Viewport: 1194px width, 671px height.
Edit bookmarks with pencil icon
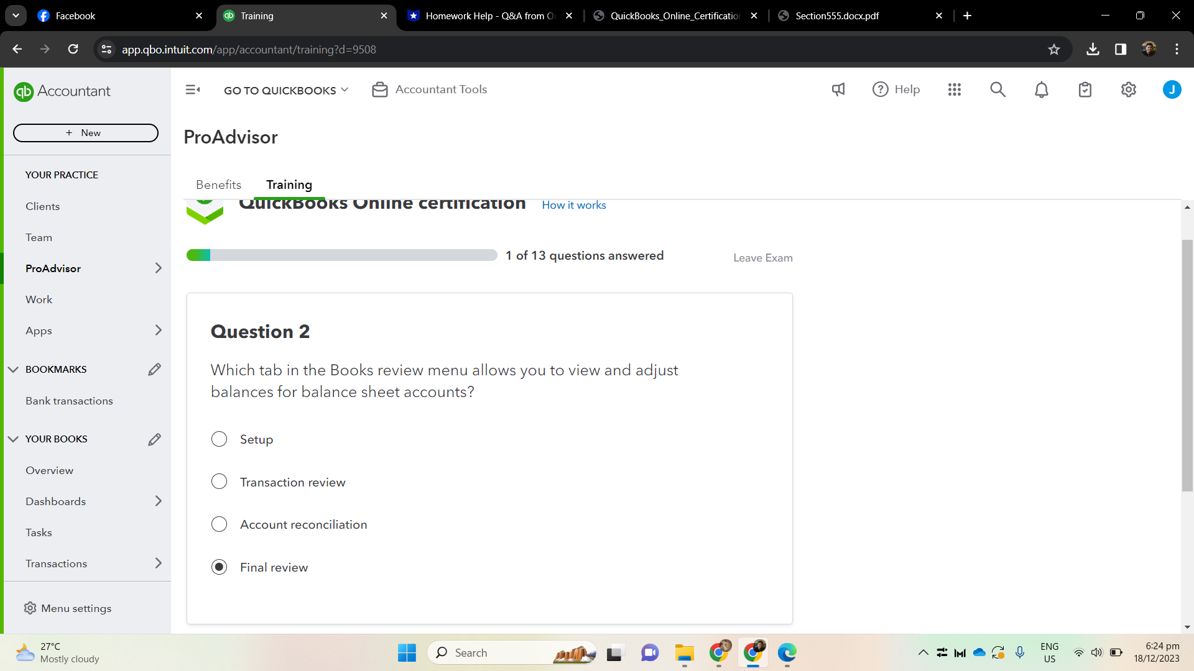click(154, 370)
